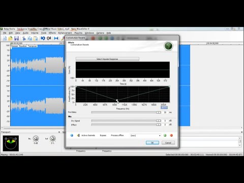Click the 'Viewed' time range status text
The width and height of the screenshot is (244, 183).
click(224, 155)
